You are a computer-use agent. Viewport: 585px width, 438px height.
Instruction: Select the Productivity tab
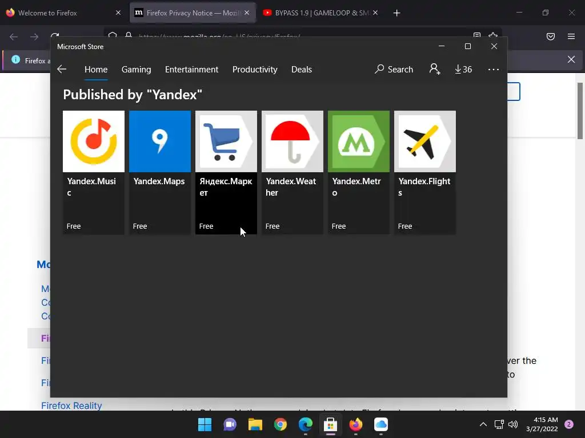[x=255, y=69]
